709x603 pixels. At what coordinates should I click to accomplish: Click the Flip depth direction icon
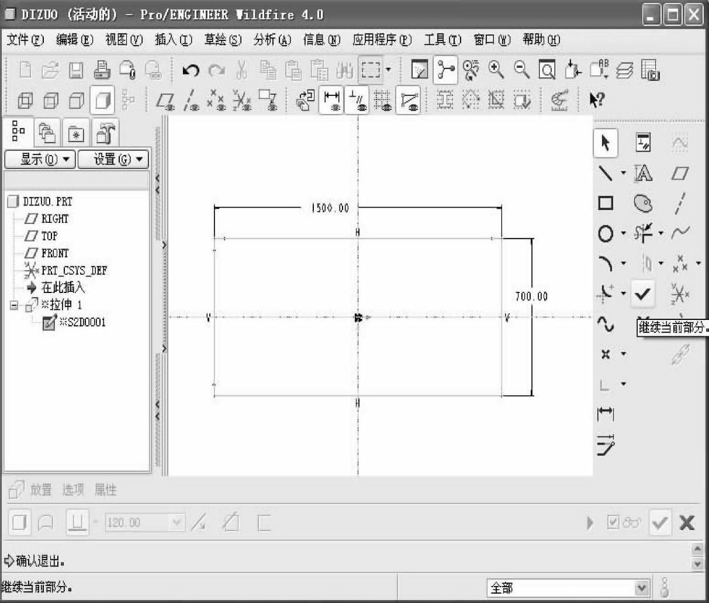(199, 522)
